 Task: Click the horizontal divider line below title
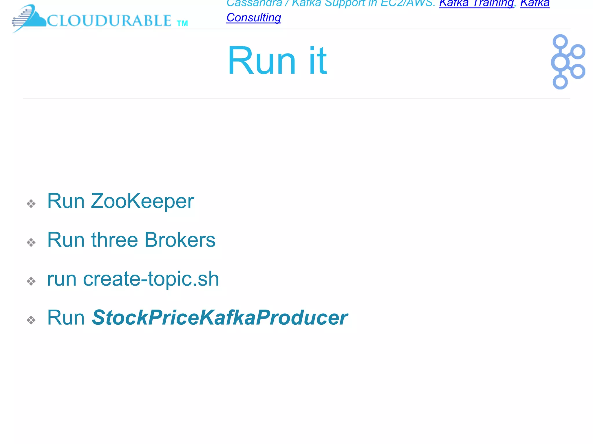coord(296,99)
